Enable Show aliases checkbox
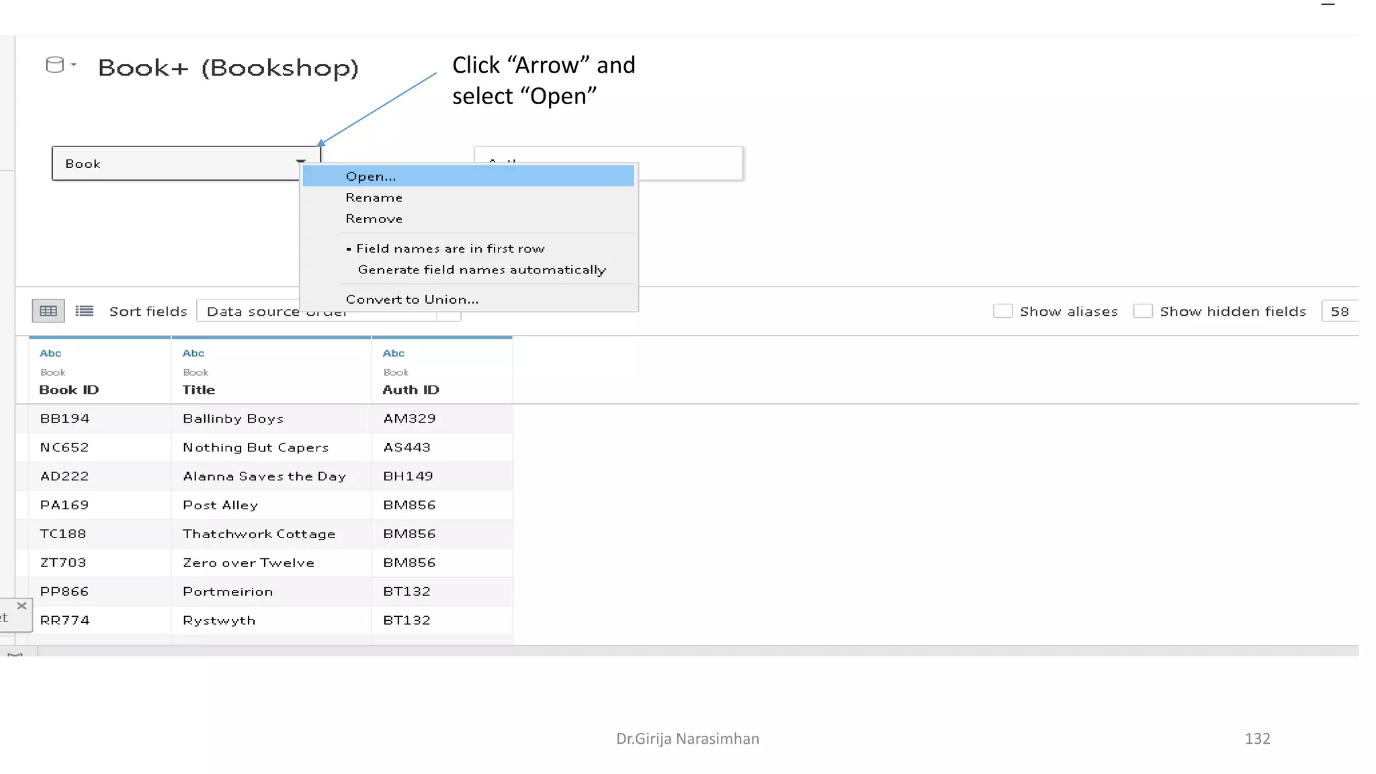The width and height of the screenshot is (1376, 774). click(x=1002, y=311)
